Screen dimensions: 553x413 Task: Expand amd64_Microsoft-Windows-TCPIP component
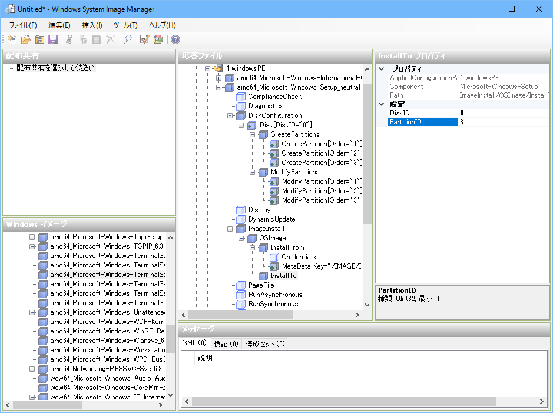coord(32,246)
